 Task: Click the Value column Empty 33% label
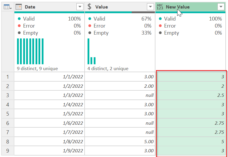[x=120, y=33]
